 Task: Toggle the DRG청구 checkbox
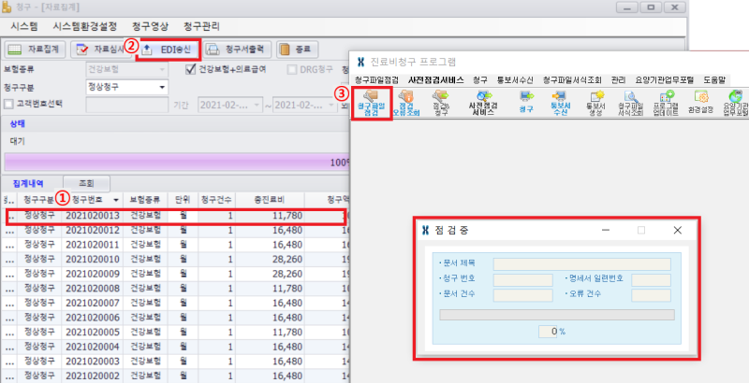(x=292, y=69)
